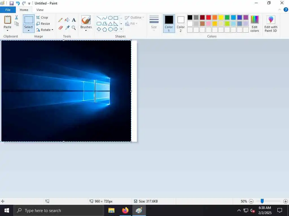Open Edit colors dialog

(x=255, y=24)
